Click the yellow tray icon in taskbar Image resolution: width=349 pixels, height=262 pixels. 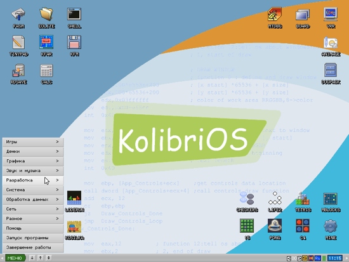305,258
